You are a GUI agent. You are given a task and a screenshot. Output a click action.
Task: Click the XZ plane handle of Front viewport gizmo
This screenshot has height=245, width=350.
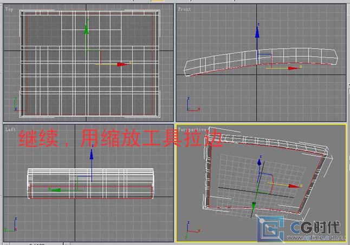[265, 61]
